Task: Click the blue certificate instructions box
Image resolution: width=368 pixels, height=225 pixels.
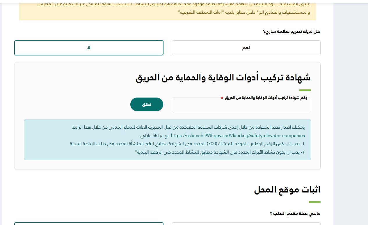Action: click(167, 139)
